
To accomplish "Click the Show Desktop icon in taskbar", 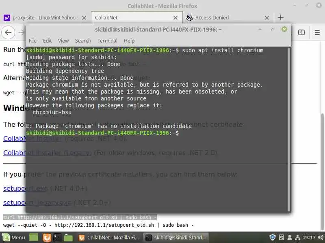I will (x=34, y=237).
